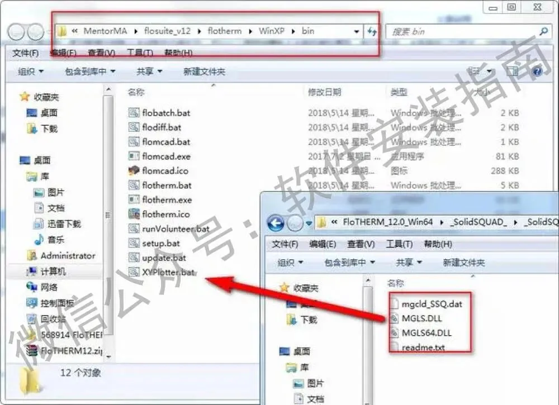Viewport: 559px width, 405px height.
Task: Sort by 修改日期 column header
Action: click(x=324, y=92)
